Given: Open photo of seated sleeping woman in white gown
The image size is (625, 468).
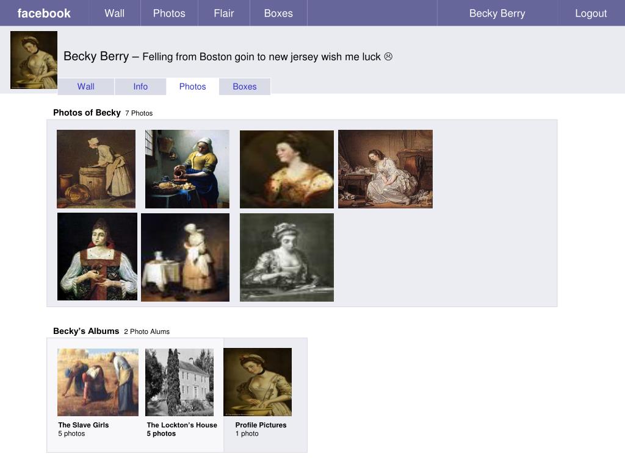Looking at the screenshot, I should click(x=386, y=169).
